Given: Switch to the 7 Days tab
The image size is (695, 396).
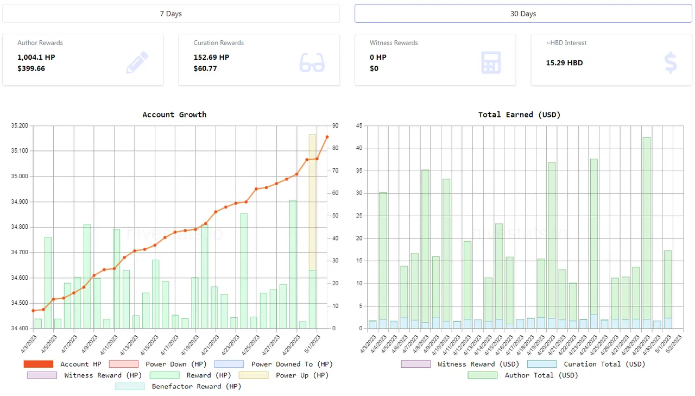Looking at the screenshot, I should [x=171, y=14].
